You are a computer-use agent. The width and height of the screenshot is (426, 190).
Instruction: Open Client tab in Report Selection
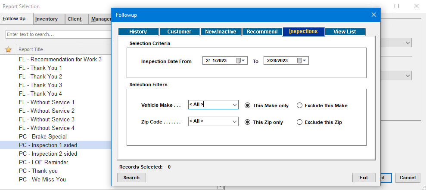(77, 19)
